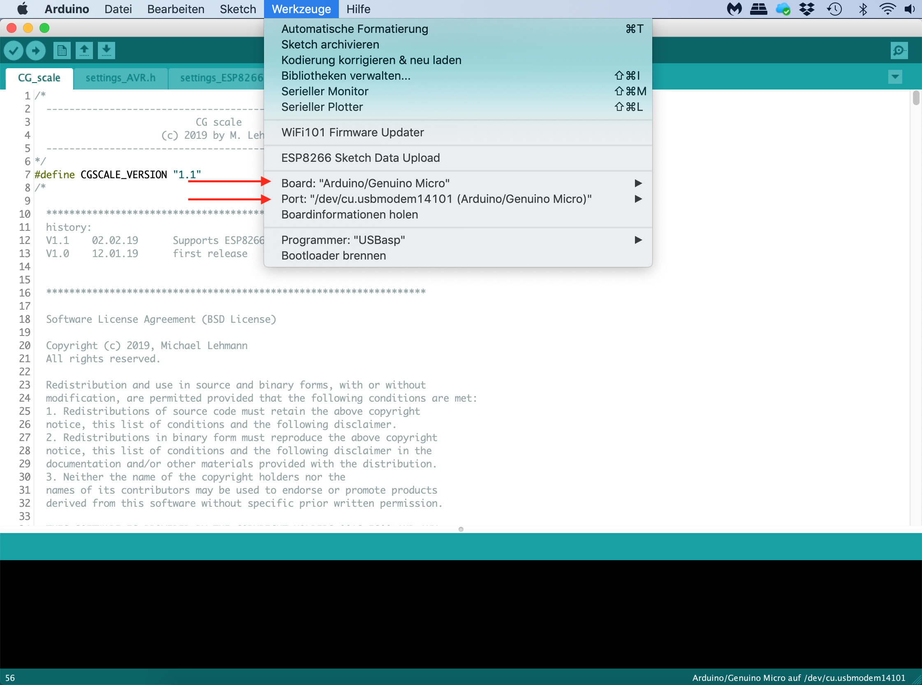
Task: Switch to the settings_AVR.h tab
Action: (120, 78)
